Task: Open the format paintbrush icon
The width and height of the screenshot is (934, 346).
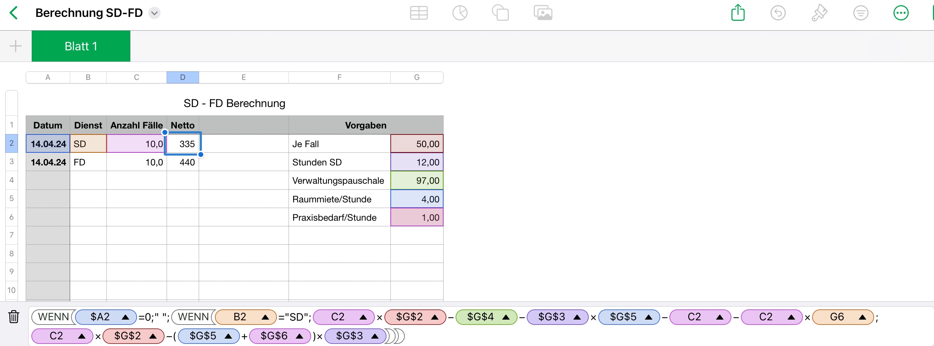Action: (x=819, y=13)
